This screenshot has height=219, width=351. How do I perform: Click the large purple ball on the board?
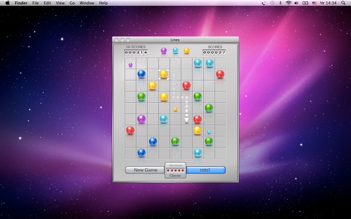pos(141,119)
